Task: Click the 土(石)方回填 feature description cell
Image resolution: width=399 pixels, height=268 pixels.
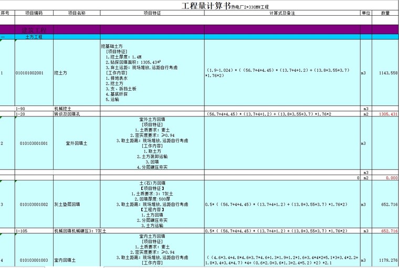Action: pyautogui.click(x=152, y=204)
